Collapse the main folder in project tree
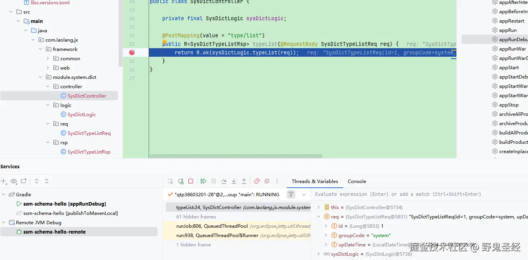Viewport: 528px width, 260px height. (x=18, y=21)
